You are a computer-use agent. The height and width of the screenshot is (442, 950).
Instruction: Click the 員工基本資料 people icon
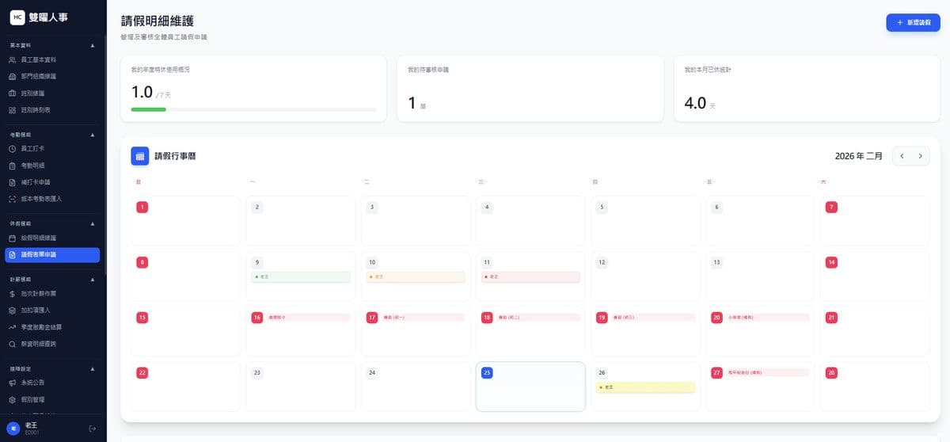pyautogui.click(x=12, y=59)
